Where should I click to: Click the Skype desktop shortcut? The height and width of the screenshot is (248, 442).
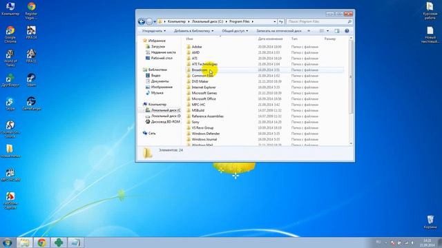[10, 104]
